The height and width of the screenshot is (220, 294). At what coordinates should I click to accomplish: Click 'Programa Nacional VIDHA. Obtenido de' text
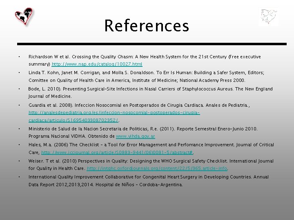[x=71, y=136]
